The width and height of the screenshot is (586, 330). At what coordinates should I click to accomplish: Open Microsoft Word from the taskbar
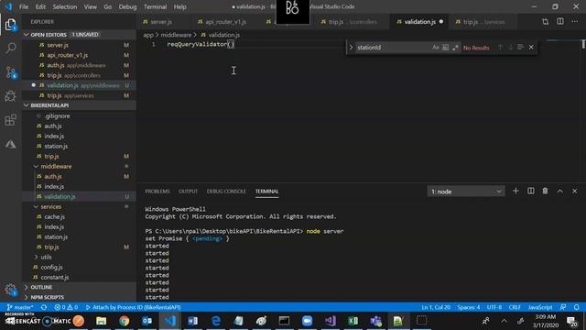coord(192,321)
